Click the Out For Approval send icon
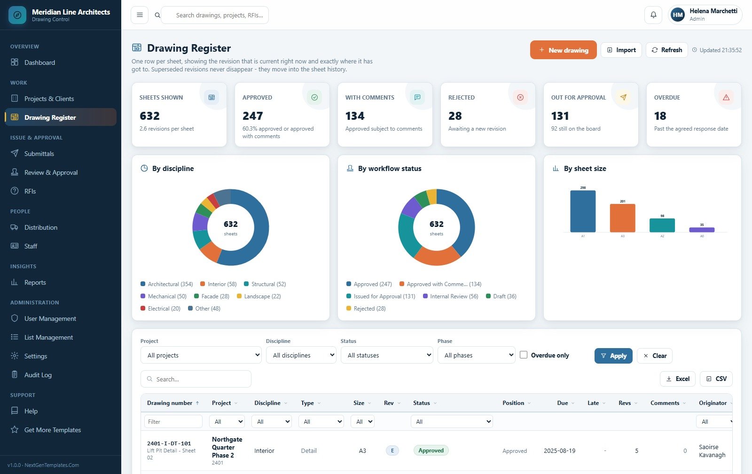752x474 pixels. tap(623, 97)
